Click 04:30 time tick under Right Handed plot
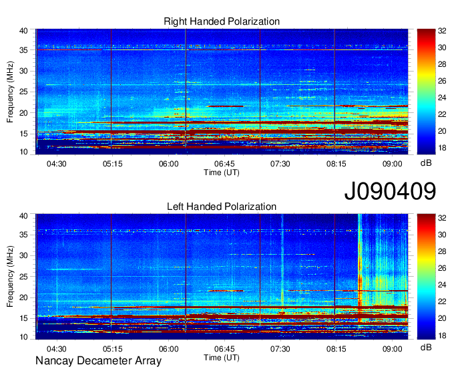454x369 pixels. click(57, 164)
